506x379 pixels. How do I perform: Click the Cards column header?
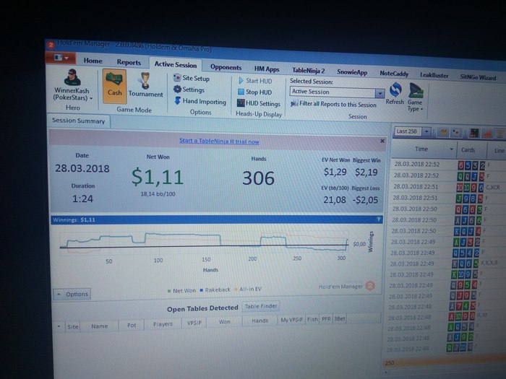coord(468,150)
